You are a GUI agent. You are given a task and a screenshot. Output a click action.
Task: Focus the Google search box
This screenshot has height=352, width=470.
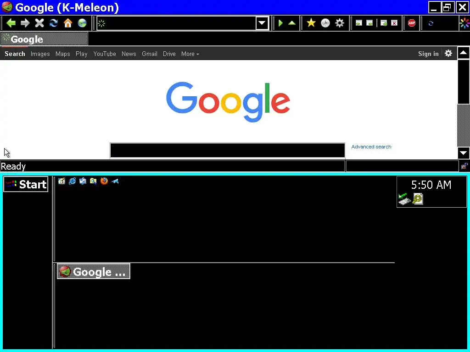(x=228, y=150)
